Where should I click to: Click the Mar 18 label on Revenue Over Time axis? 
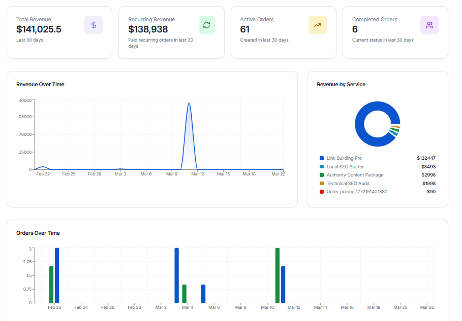249,174
